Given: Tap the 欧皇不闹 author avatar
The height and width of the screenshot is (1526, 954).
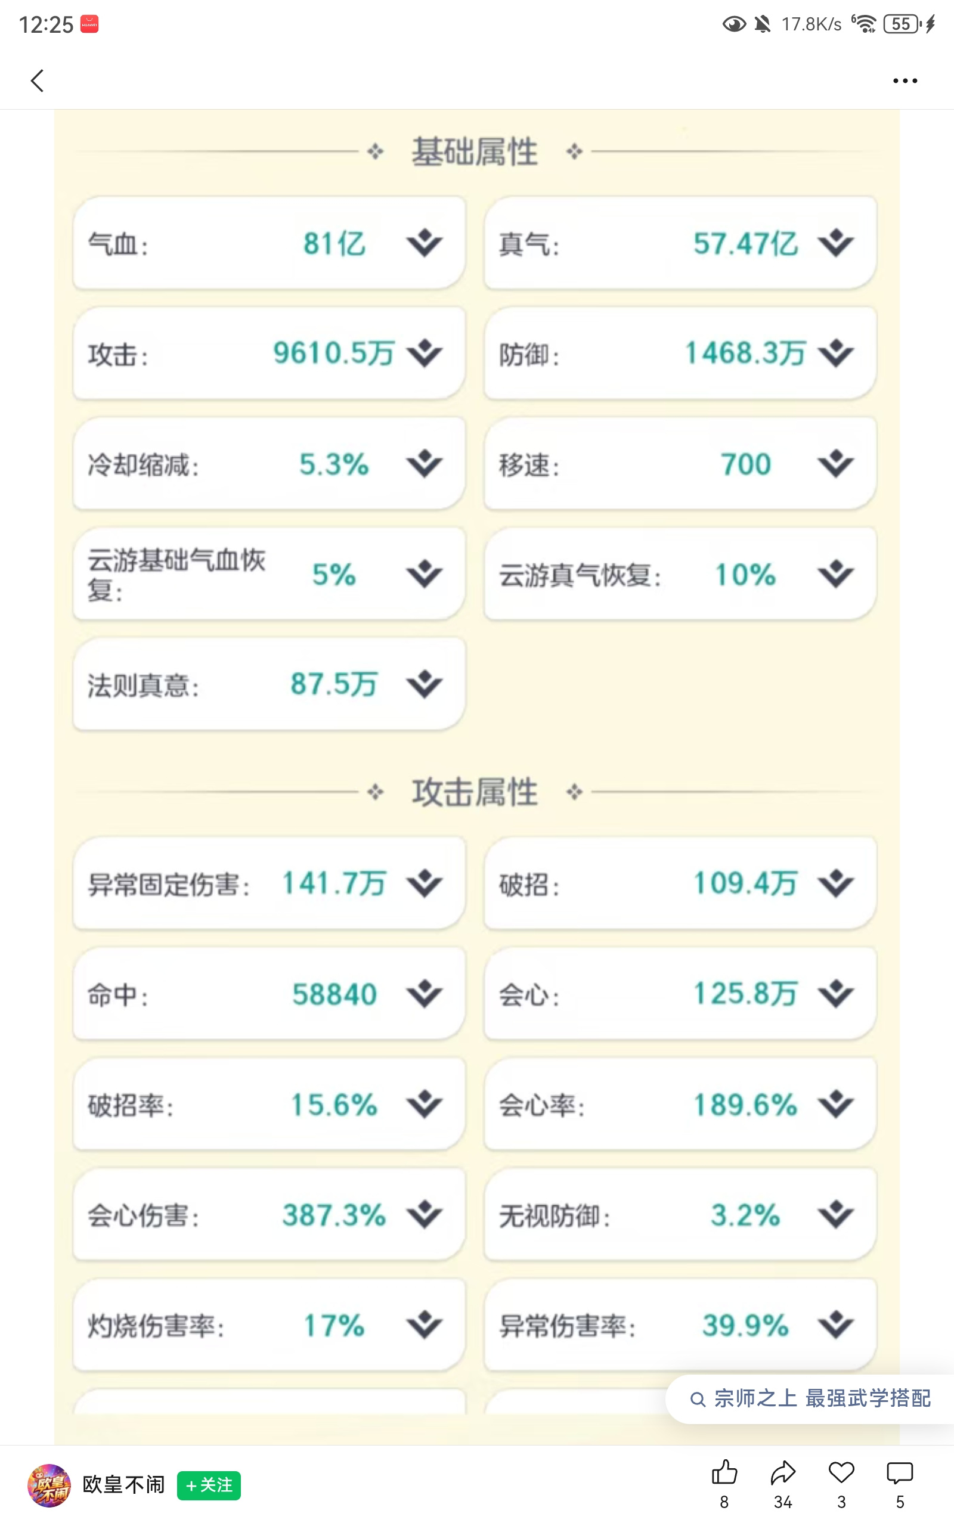Looking at the screenshot, I should tap(48, 1485).
